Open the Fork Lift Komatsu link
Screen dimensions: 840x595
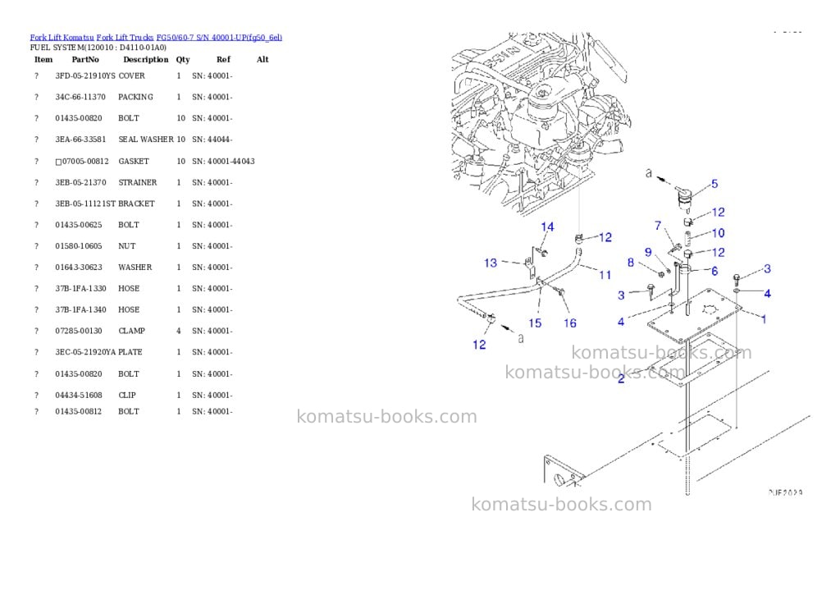[62, 38]
